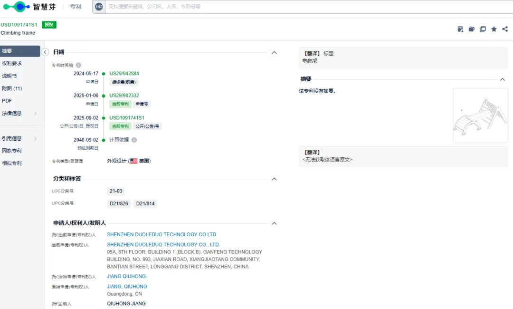Screen dimensions: 513x309
Task: Click the 2040-09-02 timeline marker dot
Action: pyautogui.click(x=104, y=140)
